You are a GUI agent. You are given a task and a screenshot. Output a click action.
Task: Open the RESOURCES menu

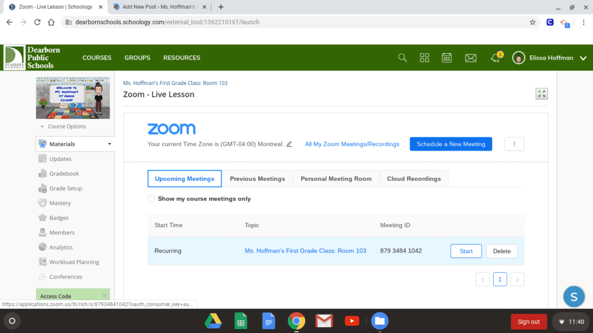[181, 58]
